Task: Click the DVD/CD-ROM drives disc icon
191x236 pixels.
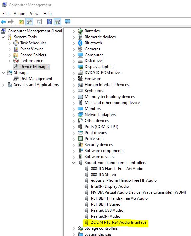Action: pos(80,73)
